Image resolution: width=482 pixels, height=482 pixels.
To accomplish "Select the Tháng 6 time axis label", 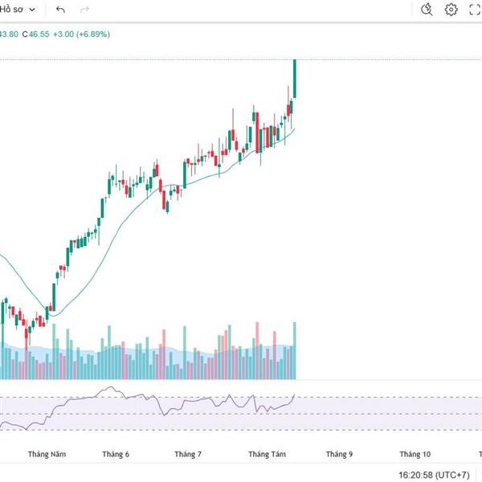I will coord(116,454).
